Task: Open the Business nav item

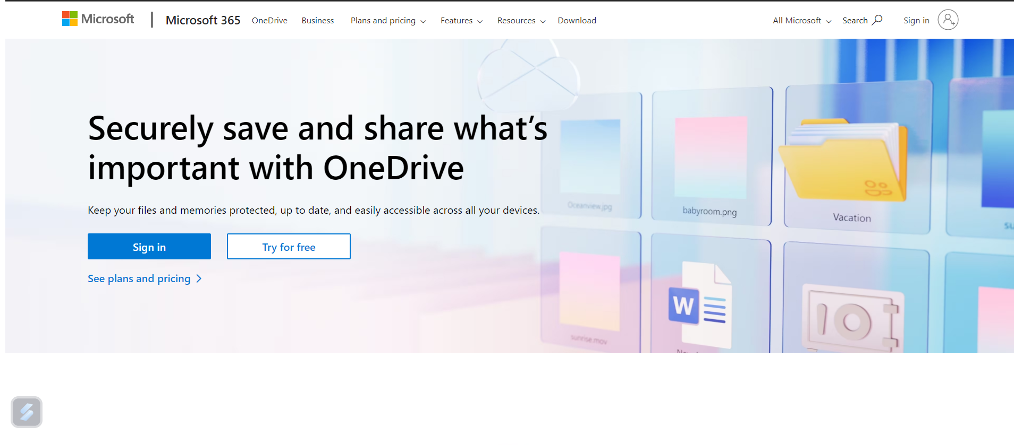Action: 318,20
